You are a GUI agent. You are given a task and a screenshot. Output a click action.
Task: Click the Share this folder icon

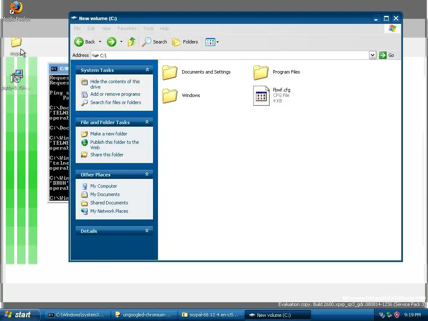coord(84,155)
